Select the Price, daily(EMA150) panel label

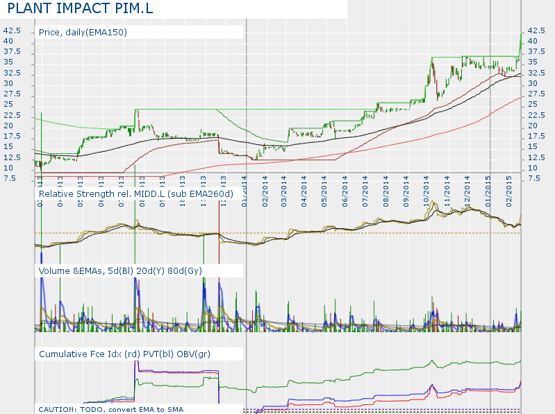(x=83, y=33)
